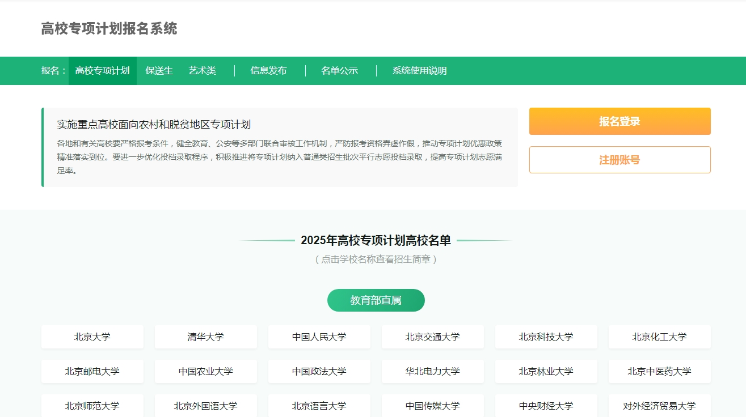
Task: Click the 教育部直属 category pill
Action: tap(376, 300)
